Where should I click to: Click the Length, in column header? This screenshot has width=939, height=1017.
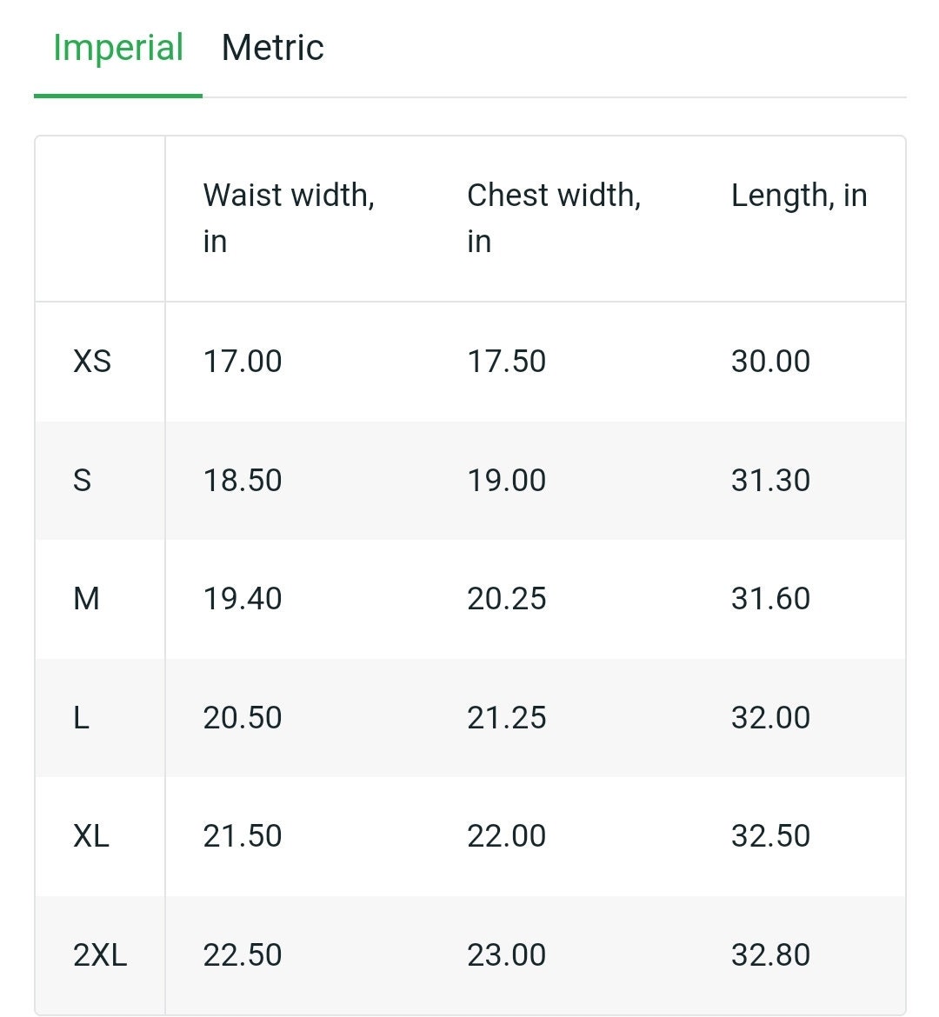tap(799, 196)
